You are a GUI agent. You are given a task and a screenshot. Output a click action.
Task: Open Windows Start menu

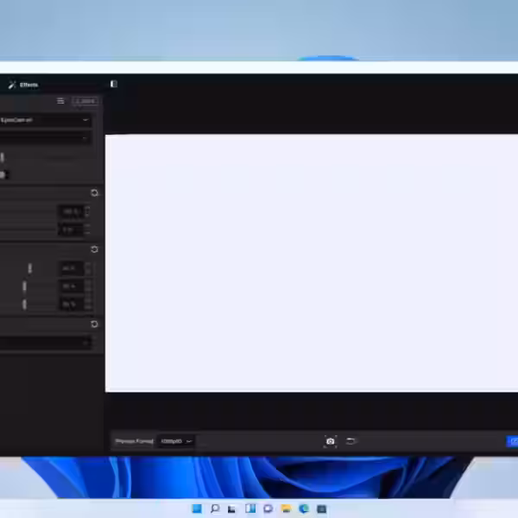point(197,509)
